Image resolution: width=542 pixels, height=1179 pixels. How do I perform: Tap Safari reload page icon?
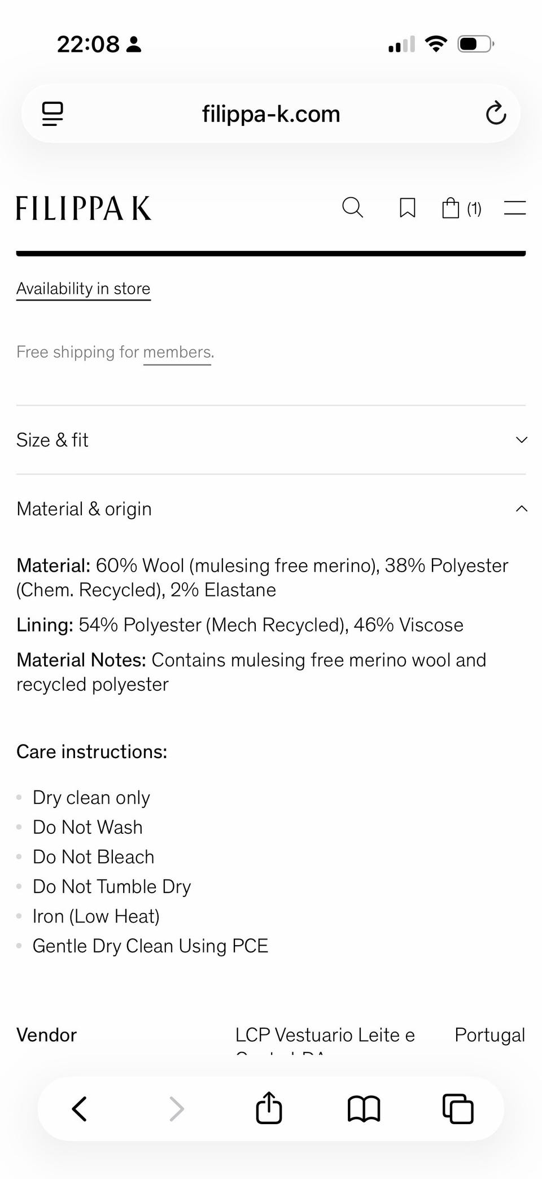point(496,114)
